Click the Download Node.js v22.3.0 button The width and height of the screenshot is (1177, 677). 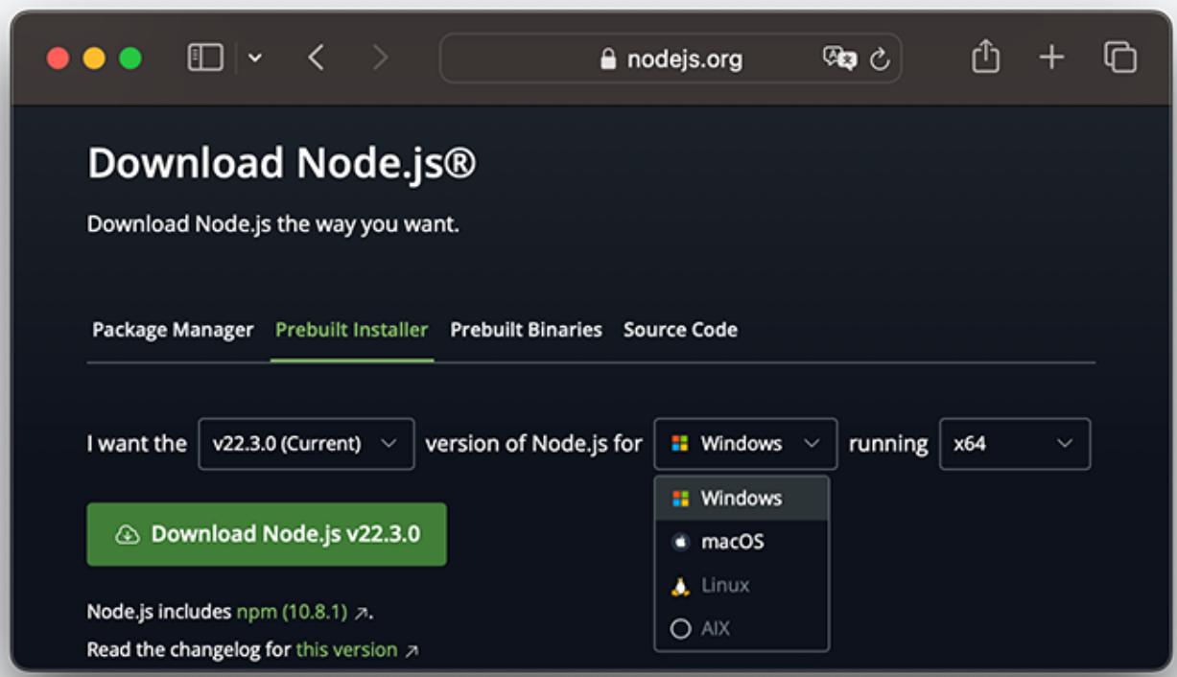pos(267,534)
